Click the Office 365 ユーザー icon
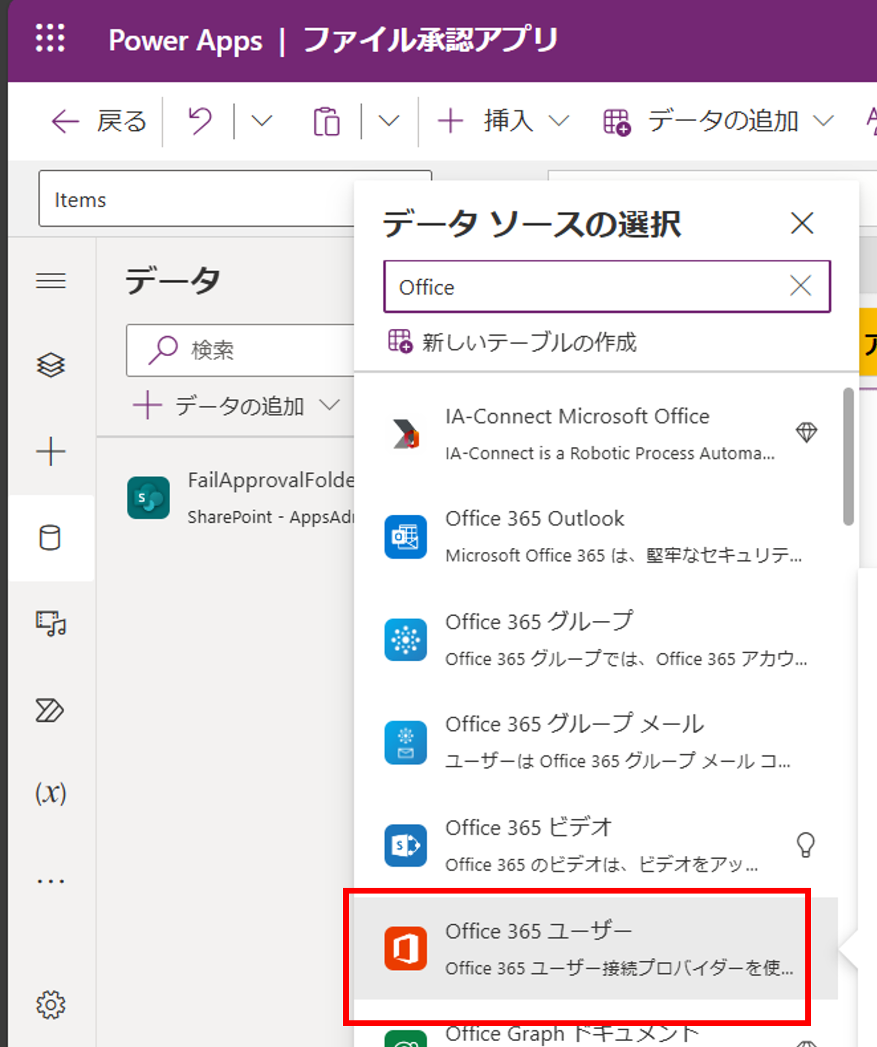877x1047 pixels. tap(406, 949)
